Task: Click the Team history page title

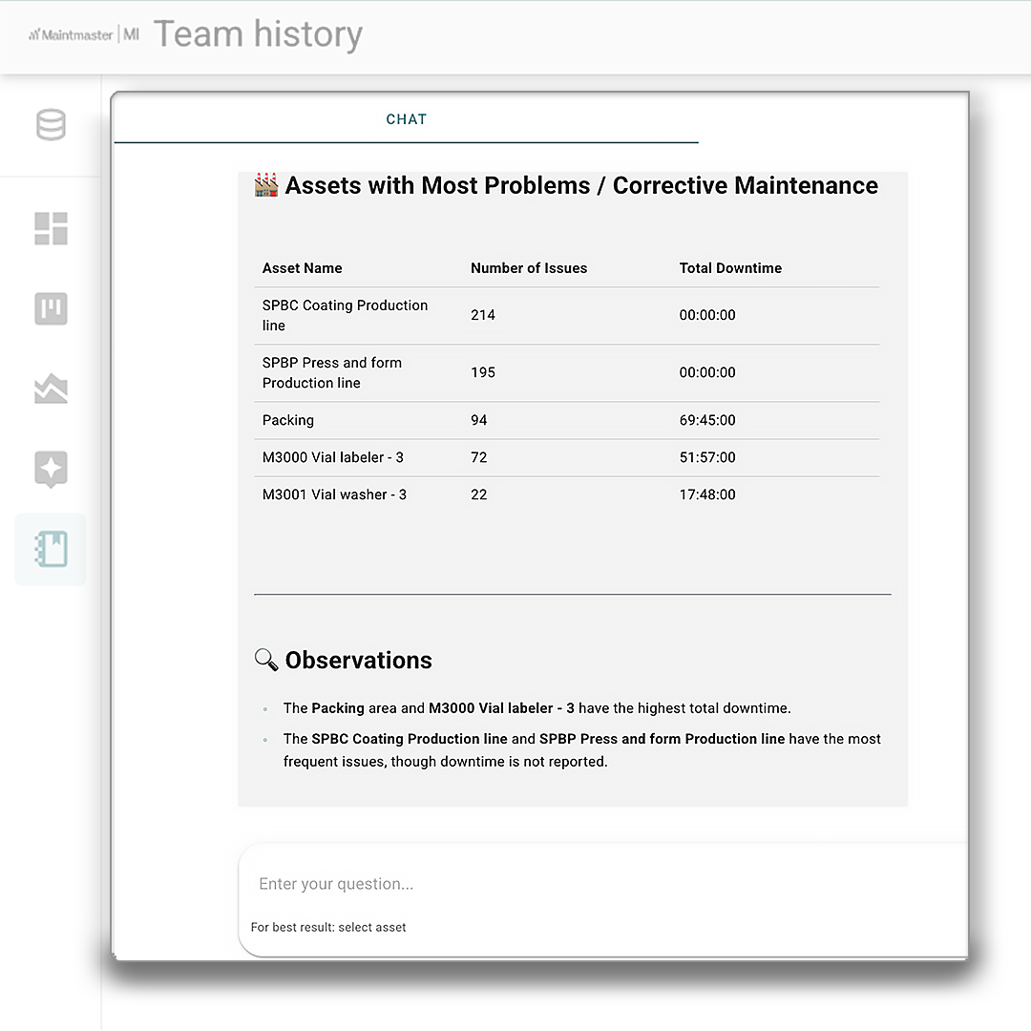Action: pyautogui.click(x=259, y=33)
